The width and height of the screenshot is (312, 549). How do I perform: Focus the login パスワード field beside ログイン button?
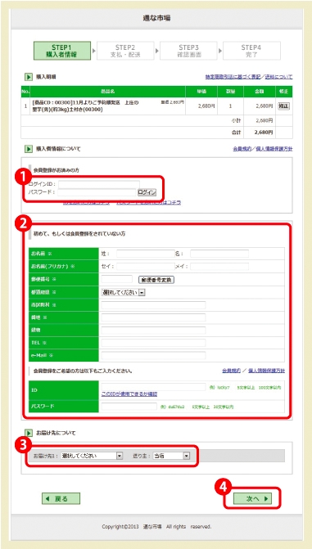pyautogui.click(x=97, y=192)
